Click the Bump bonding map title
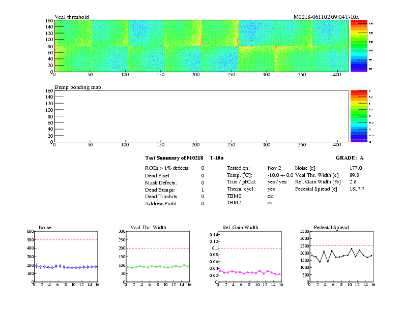The width and height of the screenshot is (403, 311). tap(77, 87)
